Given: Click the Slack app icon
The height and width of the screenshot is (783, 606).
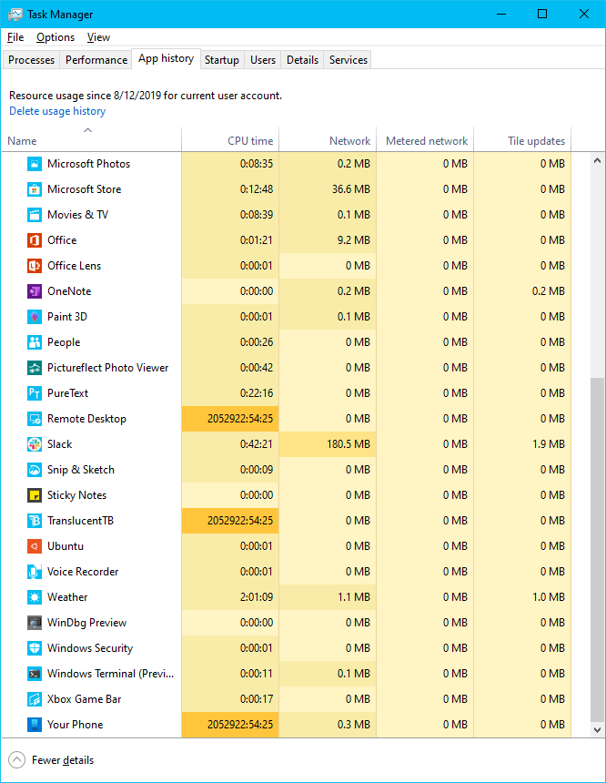Looking at the screenshot, I should (x=34, y=444).
